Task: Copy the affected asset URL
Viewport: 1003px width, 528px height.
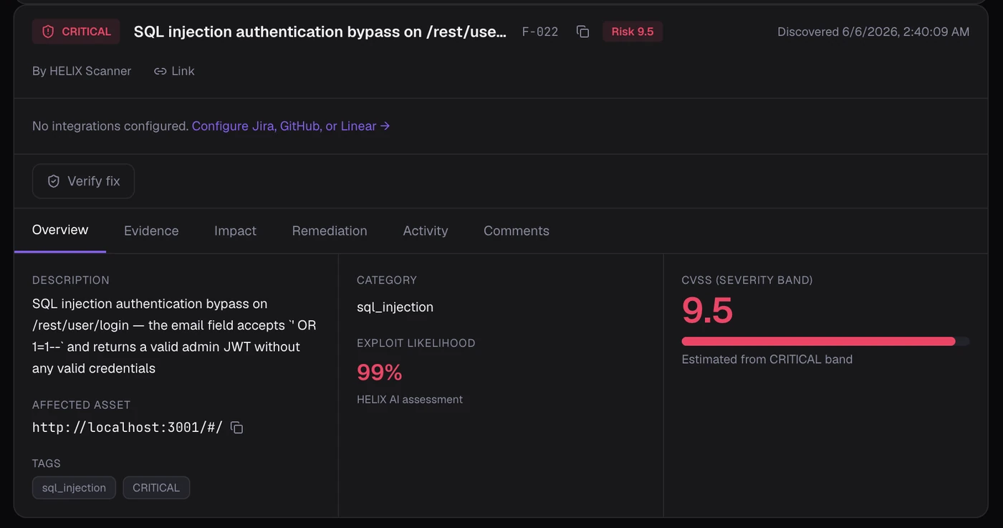Action: (x=236, y=428)
